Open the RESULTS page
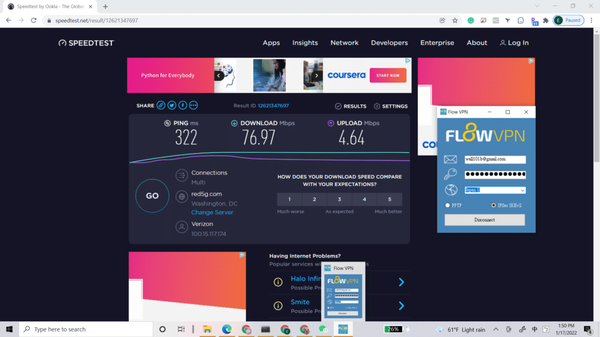Image resolution: width=600 pixels, height=337 pixels. (x=350, y=106)
